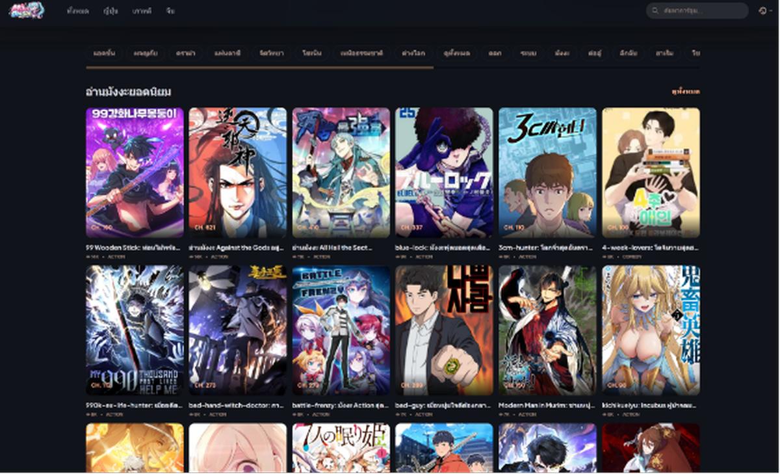The width and height of the screenshot is (780, 474).
Task: Select the แฟนตาซี genre chip
Action: coord(227,53)
